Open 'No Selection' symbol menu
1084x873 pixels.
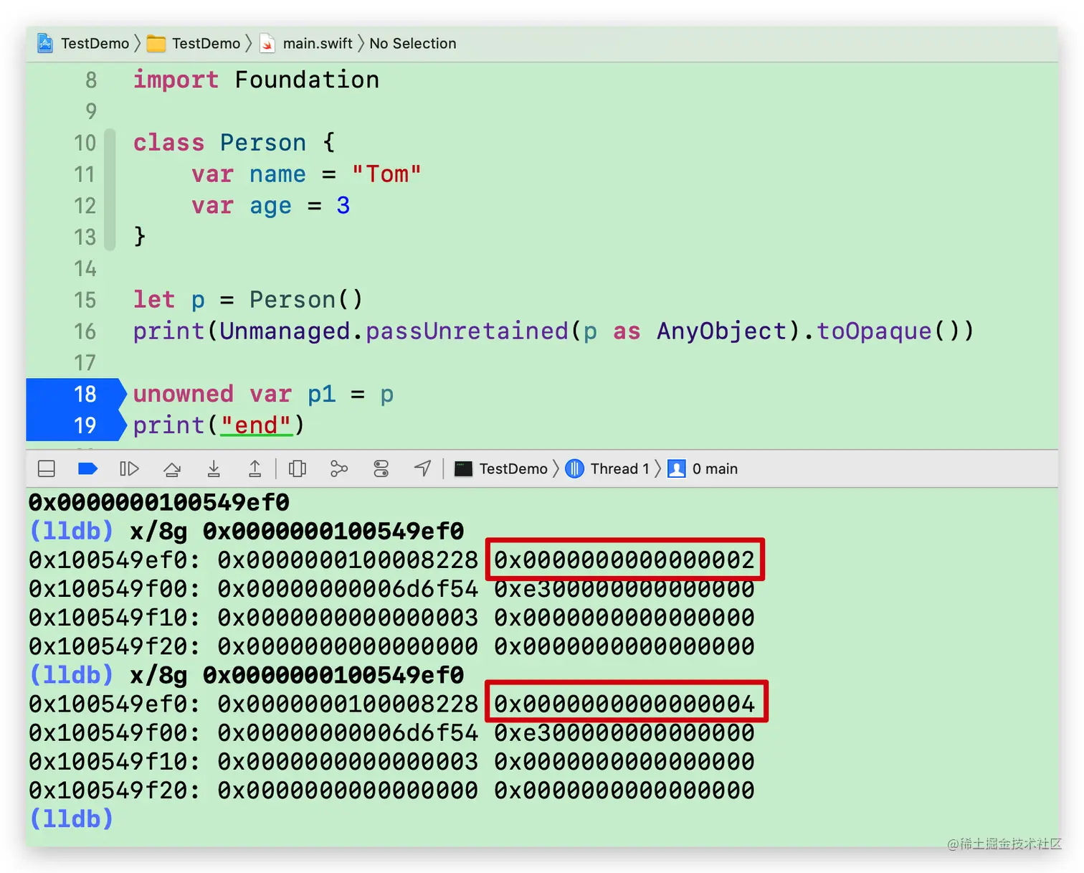413,44
